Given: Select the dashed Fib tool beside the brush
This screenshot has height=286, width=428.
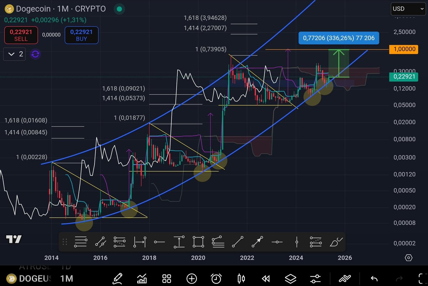Looking at the screenshot, I should pos(316,242).
